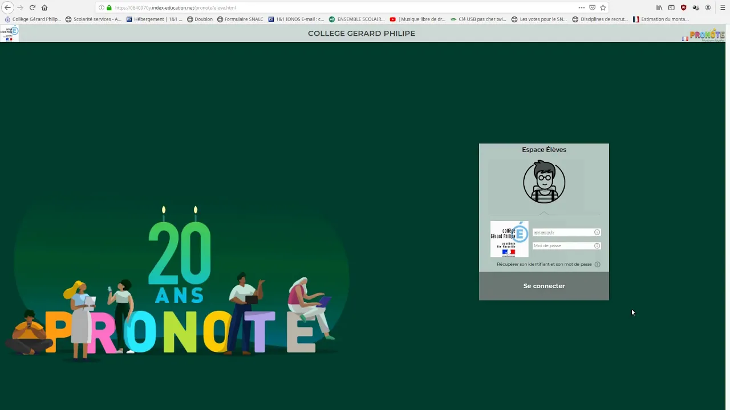Click the info icon beside the identifier field
This screenshot has height=410, width=730.
pyautogui.click(x=597, y=232)
